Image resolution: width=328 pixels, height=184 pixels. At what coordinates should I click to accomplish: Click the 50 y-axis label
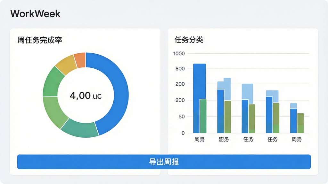(182, 117)
